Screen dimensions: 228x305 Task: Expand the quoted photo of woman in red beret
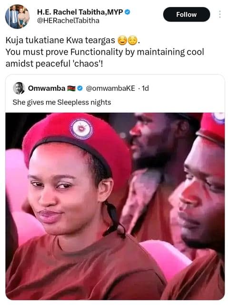(x=115, y=206)
